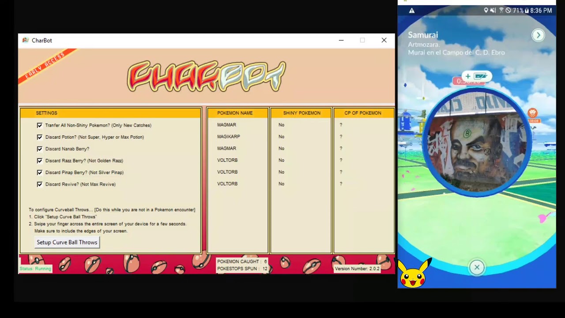Select the first MAGMAR entry
This screenshot has width=565, height=318.
coord(226,125)
